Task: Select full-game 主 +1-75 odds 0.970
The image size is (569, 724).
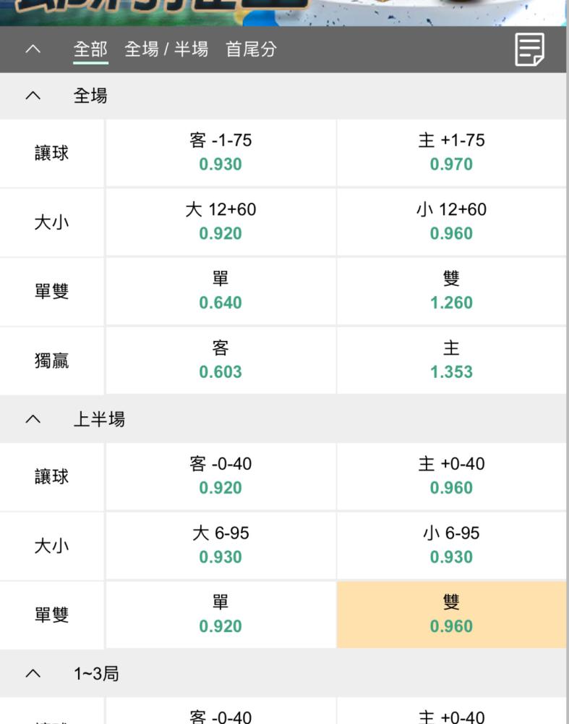Action: 451,153
